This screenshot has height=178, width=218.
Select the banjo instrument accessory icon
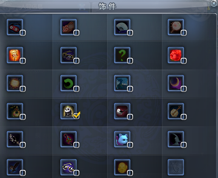coord(176,111)
